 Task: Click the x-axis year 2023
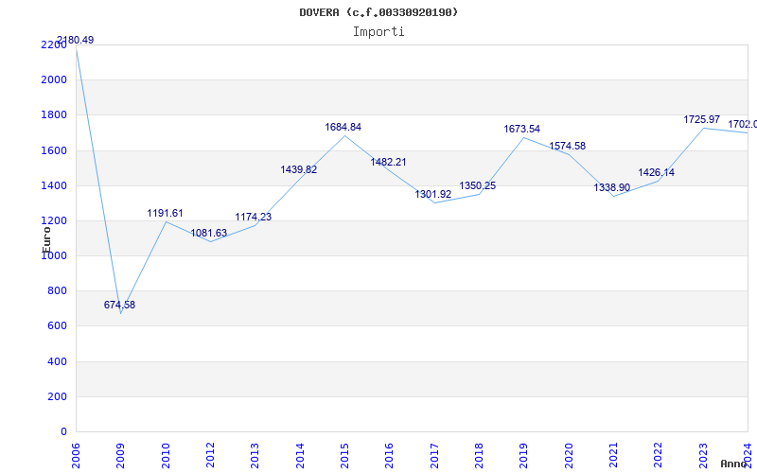(x=703, y=456)
